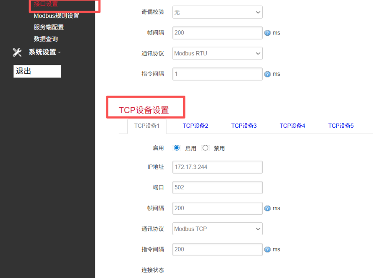
Task: Open the 数据查询 menu item
Action: pyautogui.click(x=45, y=39)
